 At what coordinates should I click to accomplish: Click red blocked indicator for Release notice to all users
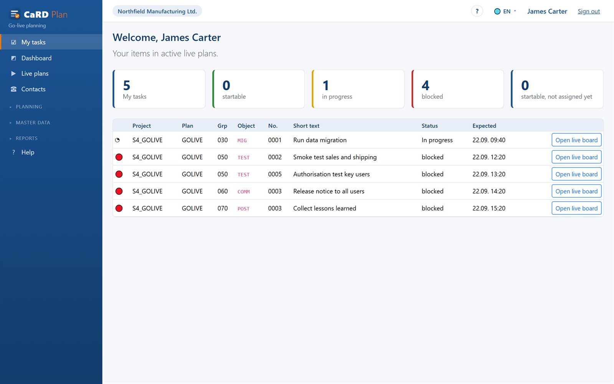click(x=119, y=191)
